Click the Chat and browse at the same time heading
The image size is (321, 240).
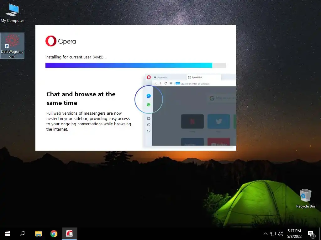[x=81, y=98]
